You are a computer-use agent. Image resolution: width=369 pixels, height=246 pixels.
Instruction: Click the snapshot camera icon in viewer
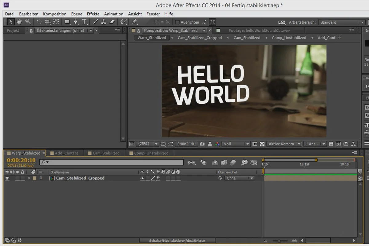[x=202, y=144]
